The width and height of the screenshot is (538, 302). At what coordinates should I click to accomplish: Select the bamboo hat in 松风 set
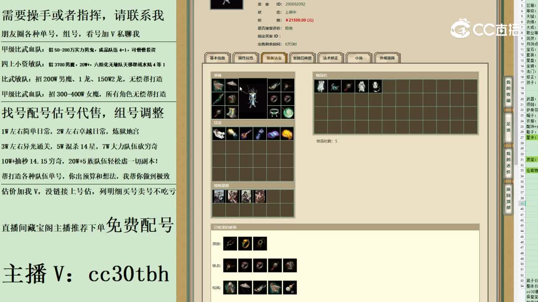coord(245,287)
